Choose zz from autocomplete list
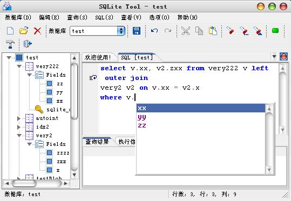The width and height of the screenshot is (291, 201). 201,125
